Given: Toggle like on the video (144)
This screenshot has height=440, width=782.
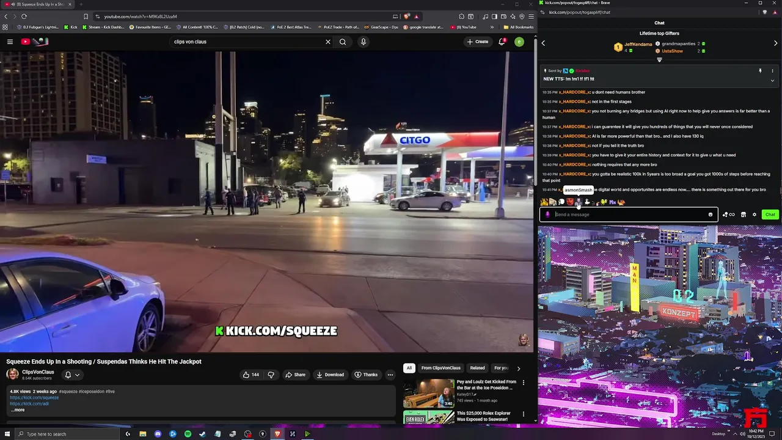Looking at the screenshot, I should pyautogui.click(x=251, y=375).
